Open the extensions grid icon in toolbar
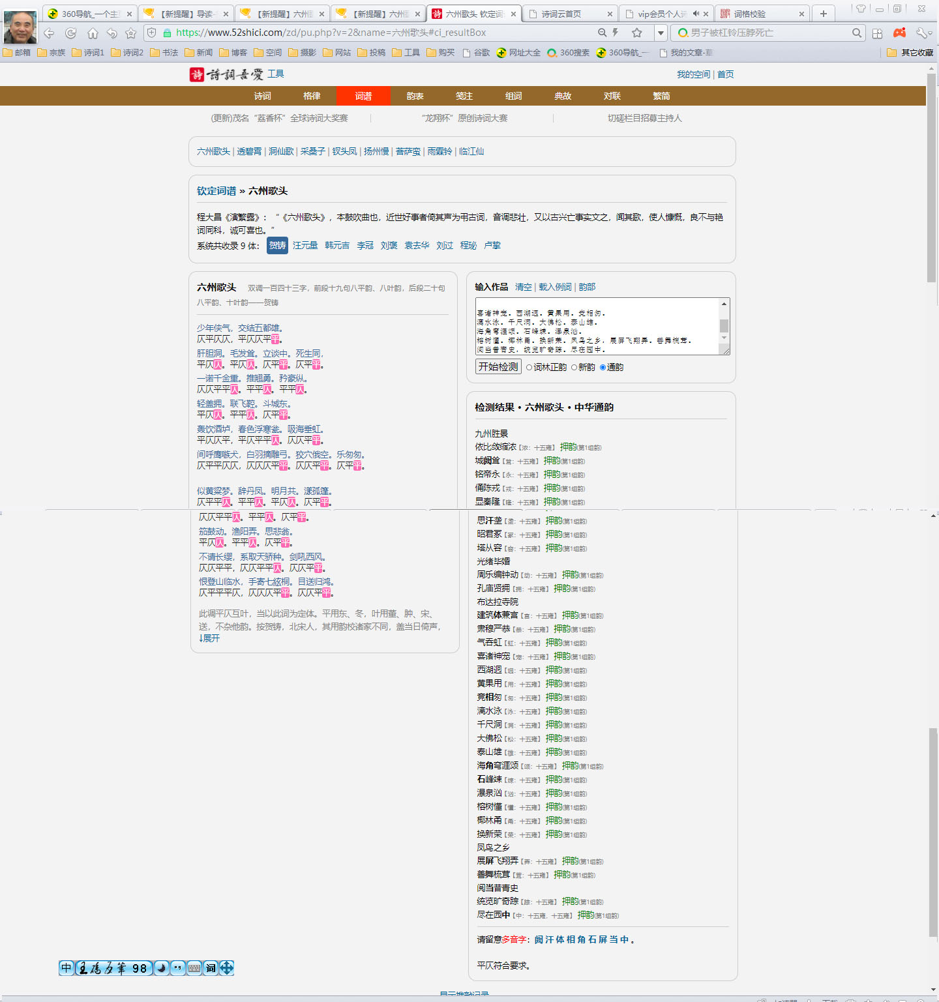Screen dimensions: 939x1002 pos(878,33)
